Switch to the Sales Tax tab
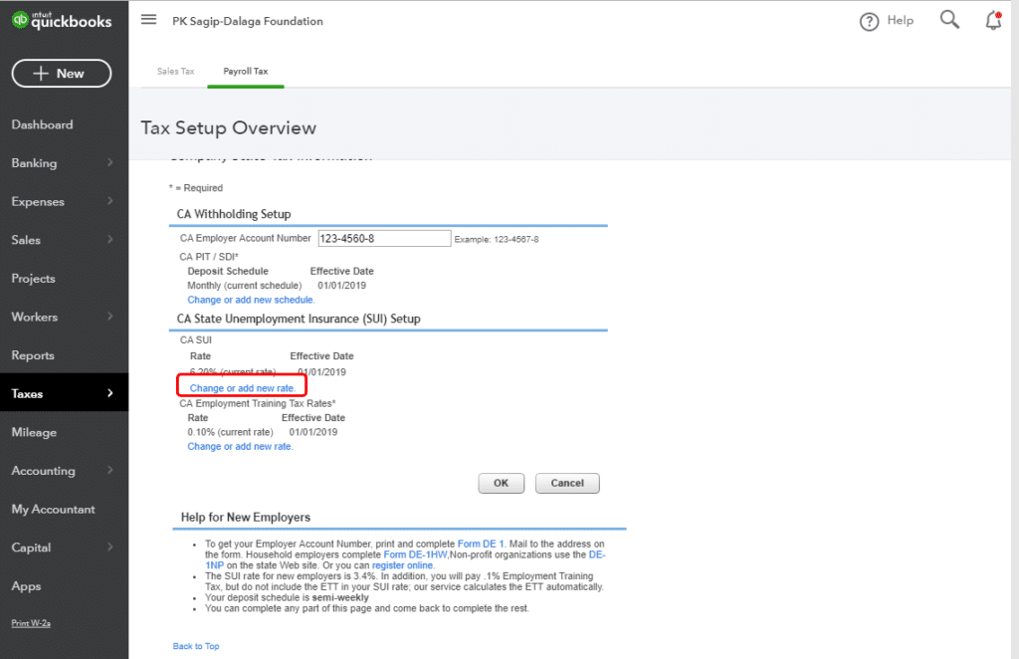The height and width of the screenshot is (659, 1019). click(175, 72)
